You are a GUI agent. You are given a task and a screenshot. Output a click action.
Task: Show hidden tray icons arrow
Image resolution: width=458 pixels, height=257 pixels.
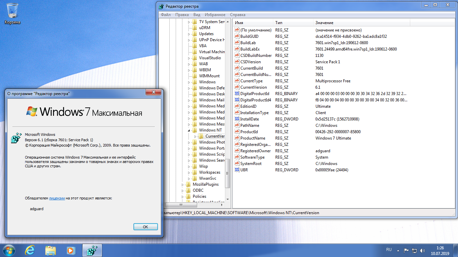(x=398, y=250)
